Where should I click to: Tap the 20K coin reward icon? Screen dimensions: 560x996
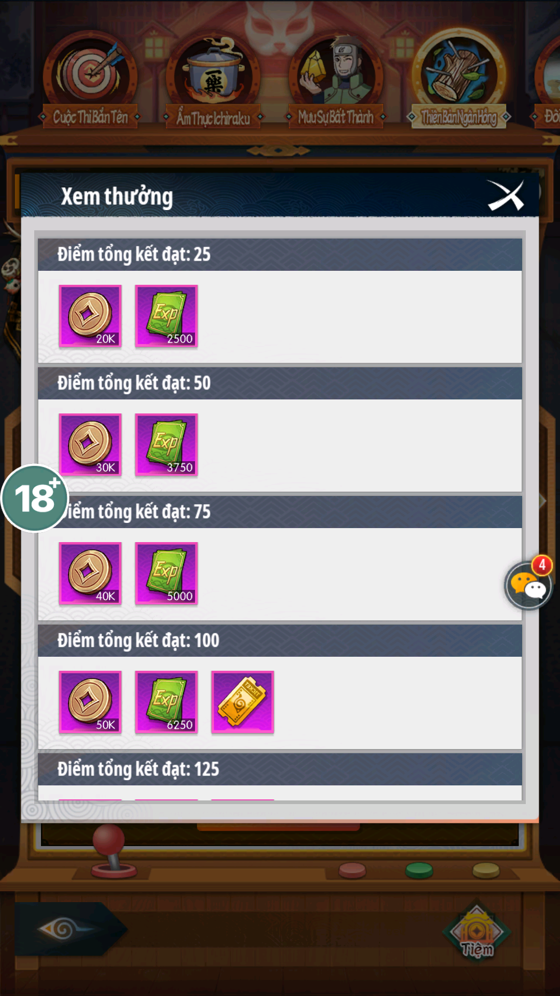[90, 316]
